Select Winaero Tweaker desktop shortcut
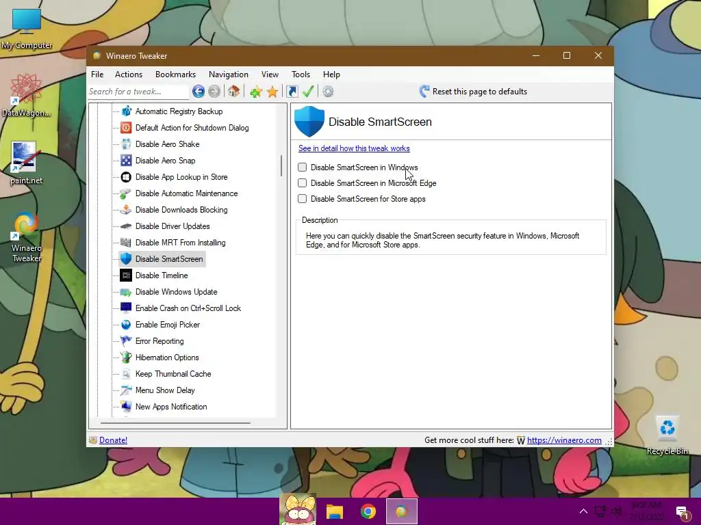The height and width of the screenshot is (525, 701). pyautogui.click(x=26, y=237)
